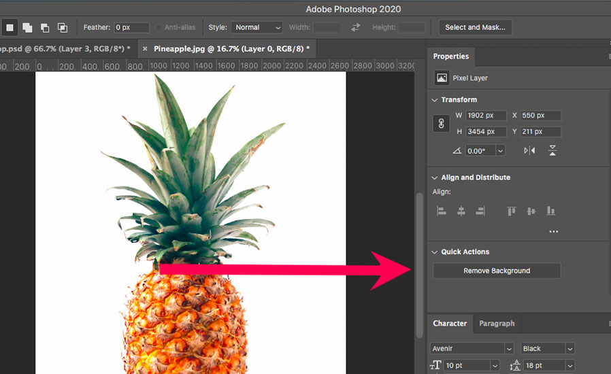Toggle the Anti-alias checkbox
611x374 pixels.
[159, 27]
